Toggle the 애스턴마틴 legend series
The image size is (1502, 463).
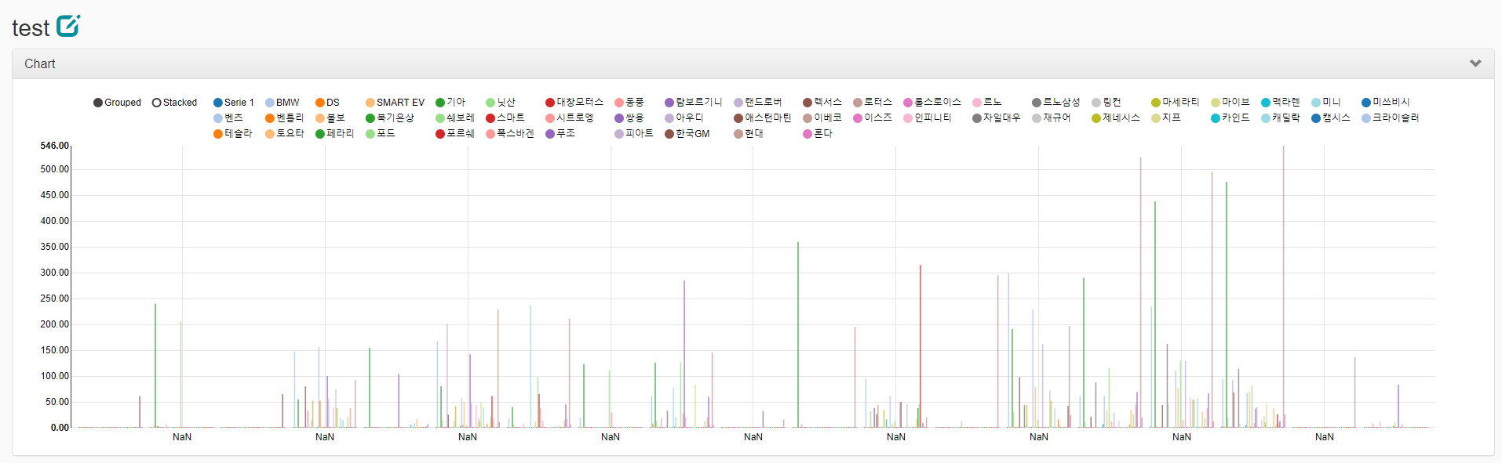point(763,118)
